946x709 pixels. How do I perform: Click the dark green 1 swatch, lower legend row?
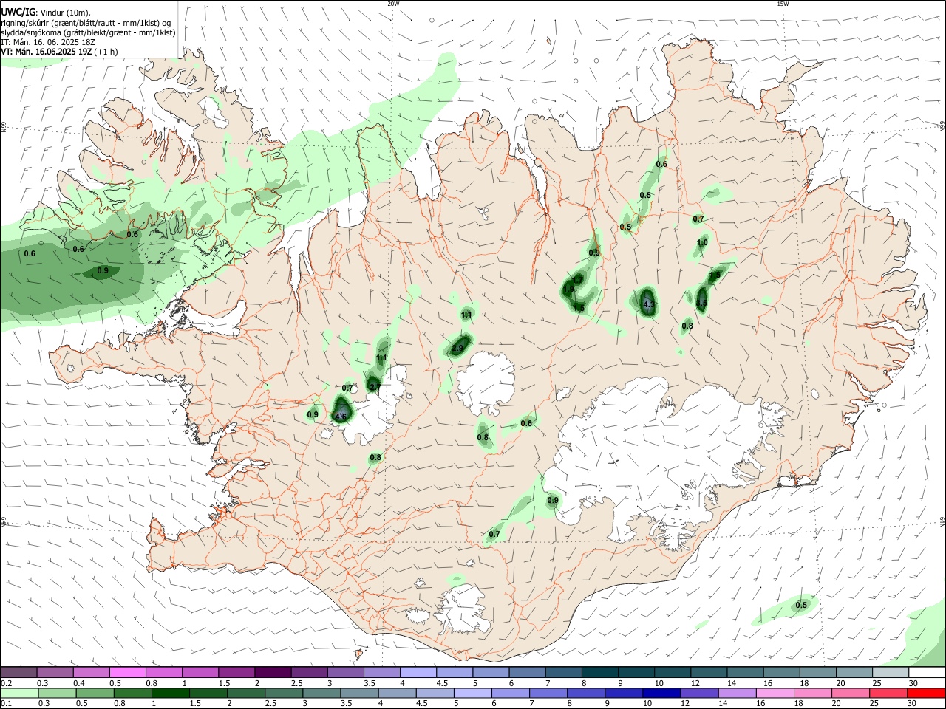(x=169, y=693)
